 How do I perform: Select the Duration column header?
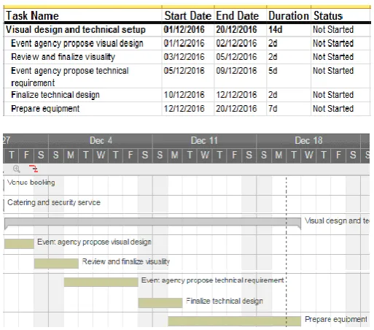(x=289, y=16)
